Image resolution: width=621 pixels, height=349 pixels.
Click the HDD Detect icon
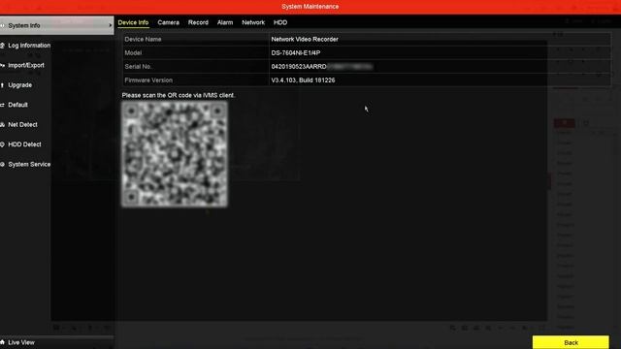click(x=2, y=144)
